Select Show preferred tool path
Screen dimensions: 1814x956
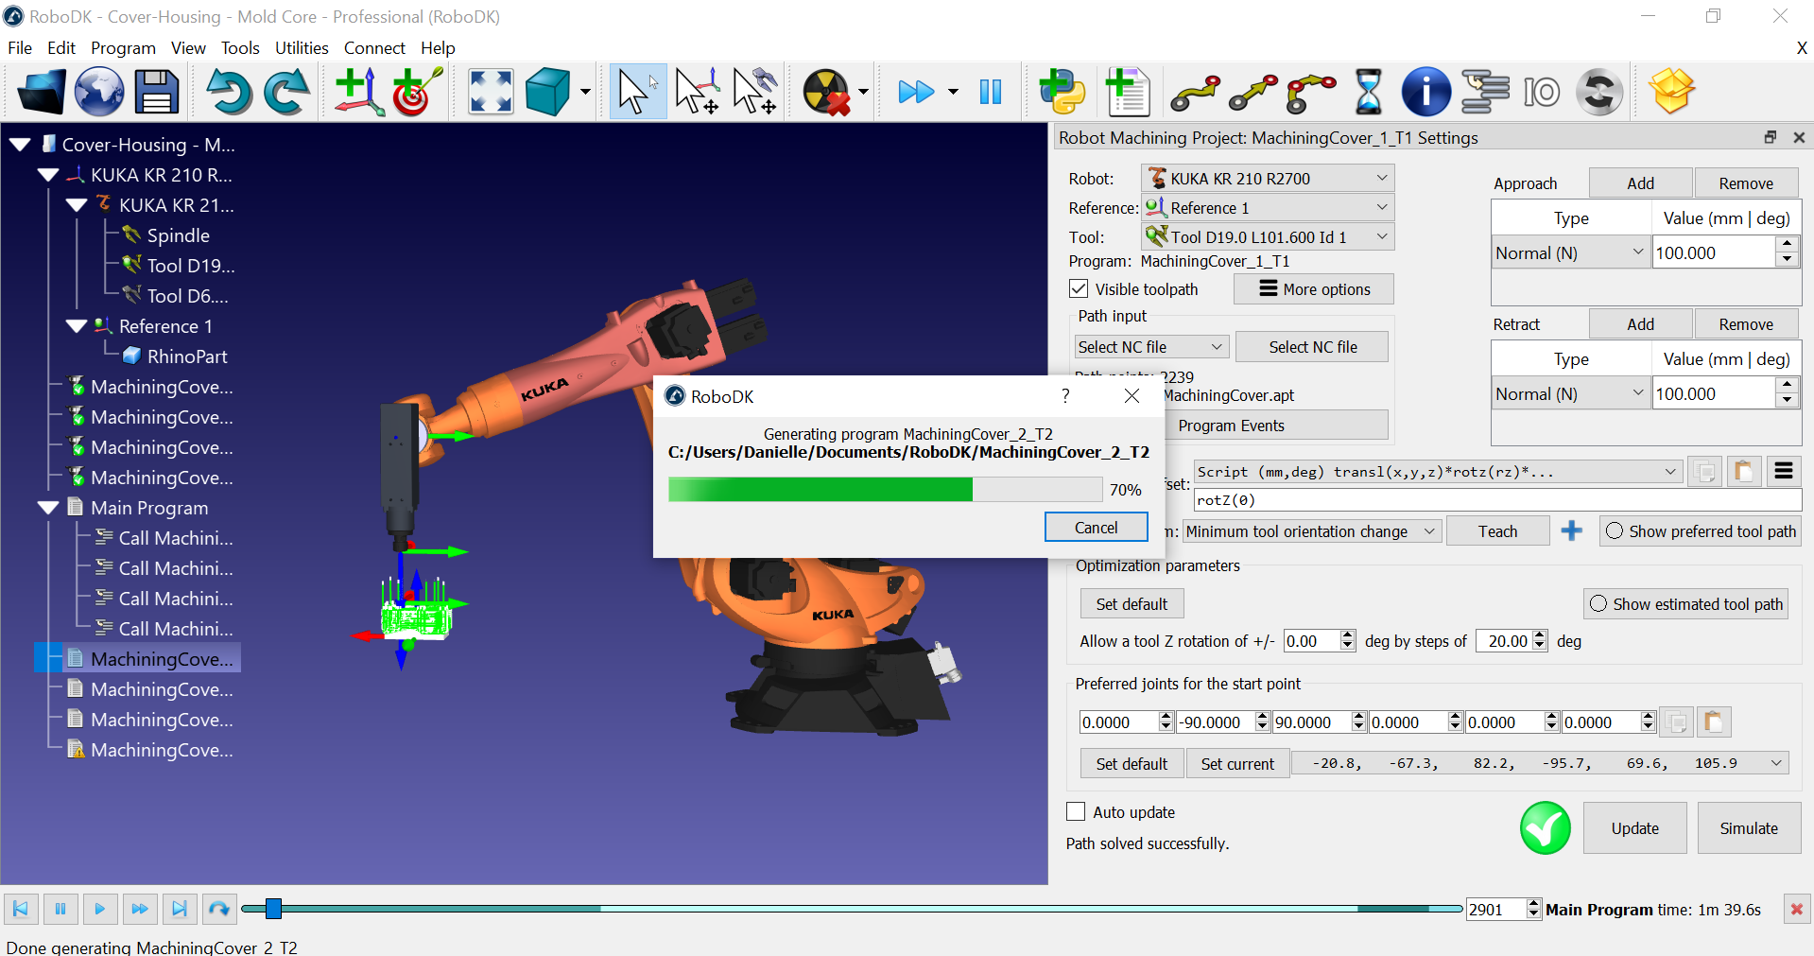click(1613, 531)
